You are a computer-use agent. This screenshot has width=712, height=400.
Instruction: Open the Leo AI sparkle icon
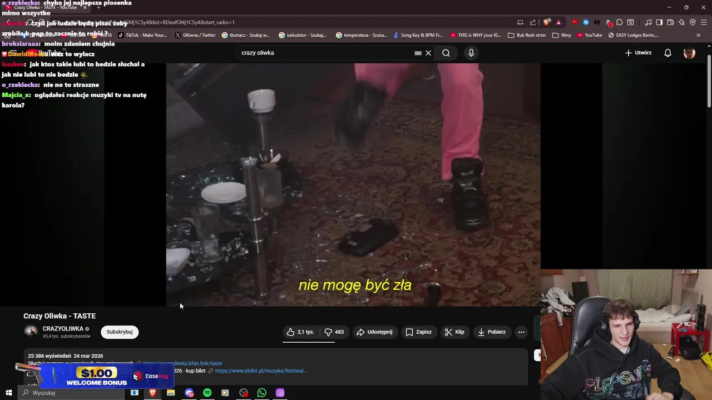tap(681, 22)
